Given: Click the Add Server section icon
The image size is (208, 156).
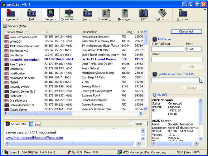Looking at the screenshot, I should 154,39.
